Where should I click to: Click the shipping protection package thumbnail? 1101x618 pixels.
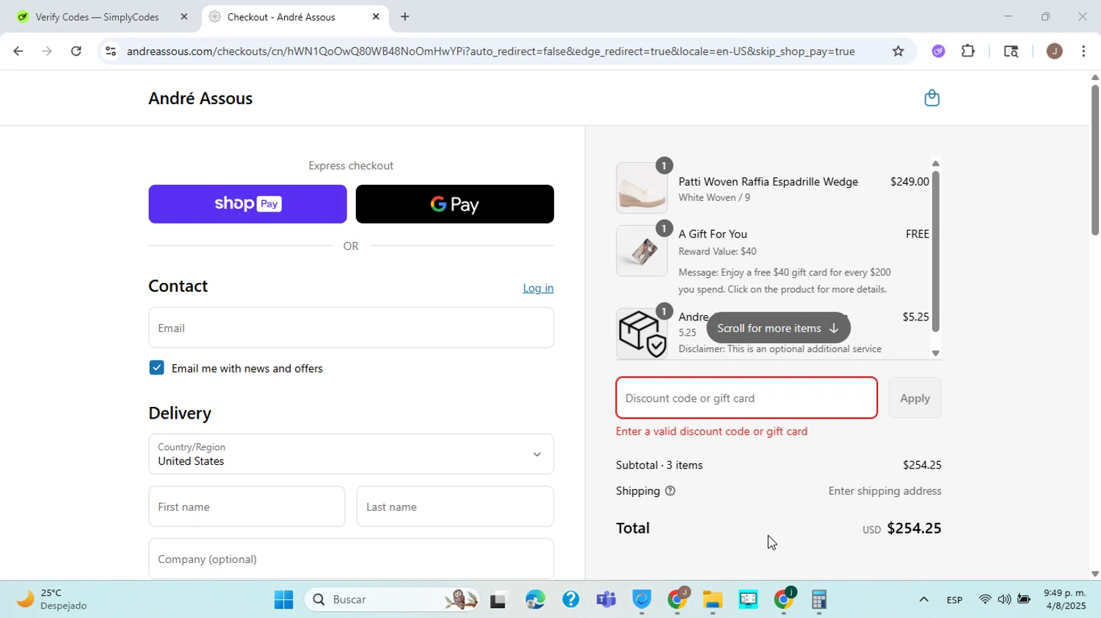[642, 334]
